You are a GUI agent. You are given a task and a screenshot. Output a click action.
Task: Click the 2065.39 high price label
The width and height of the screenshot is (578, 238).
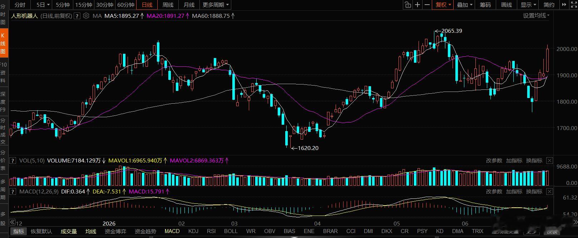[452, 31]
